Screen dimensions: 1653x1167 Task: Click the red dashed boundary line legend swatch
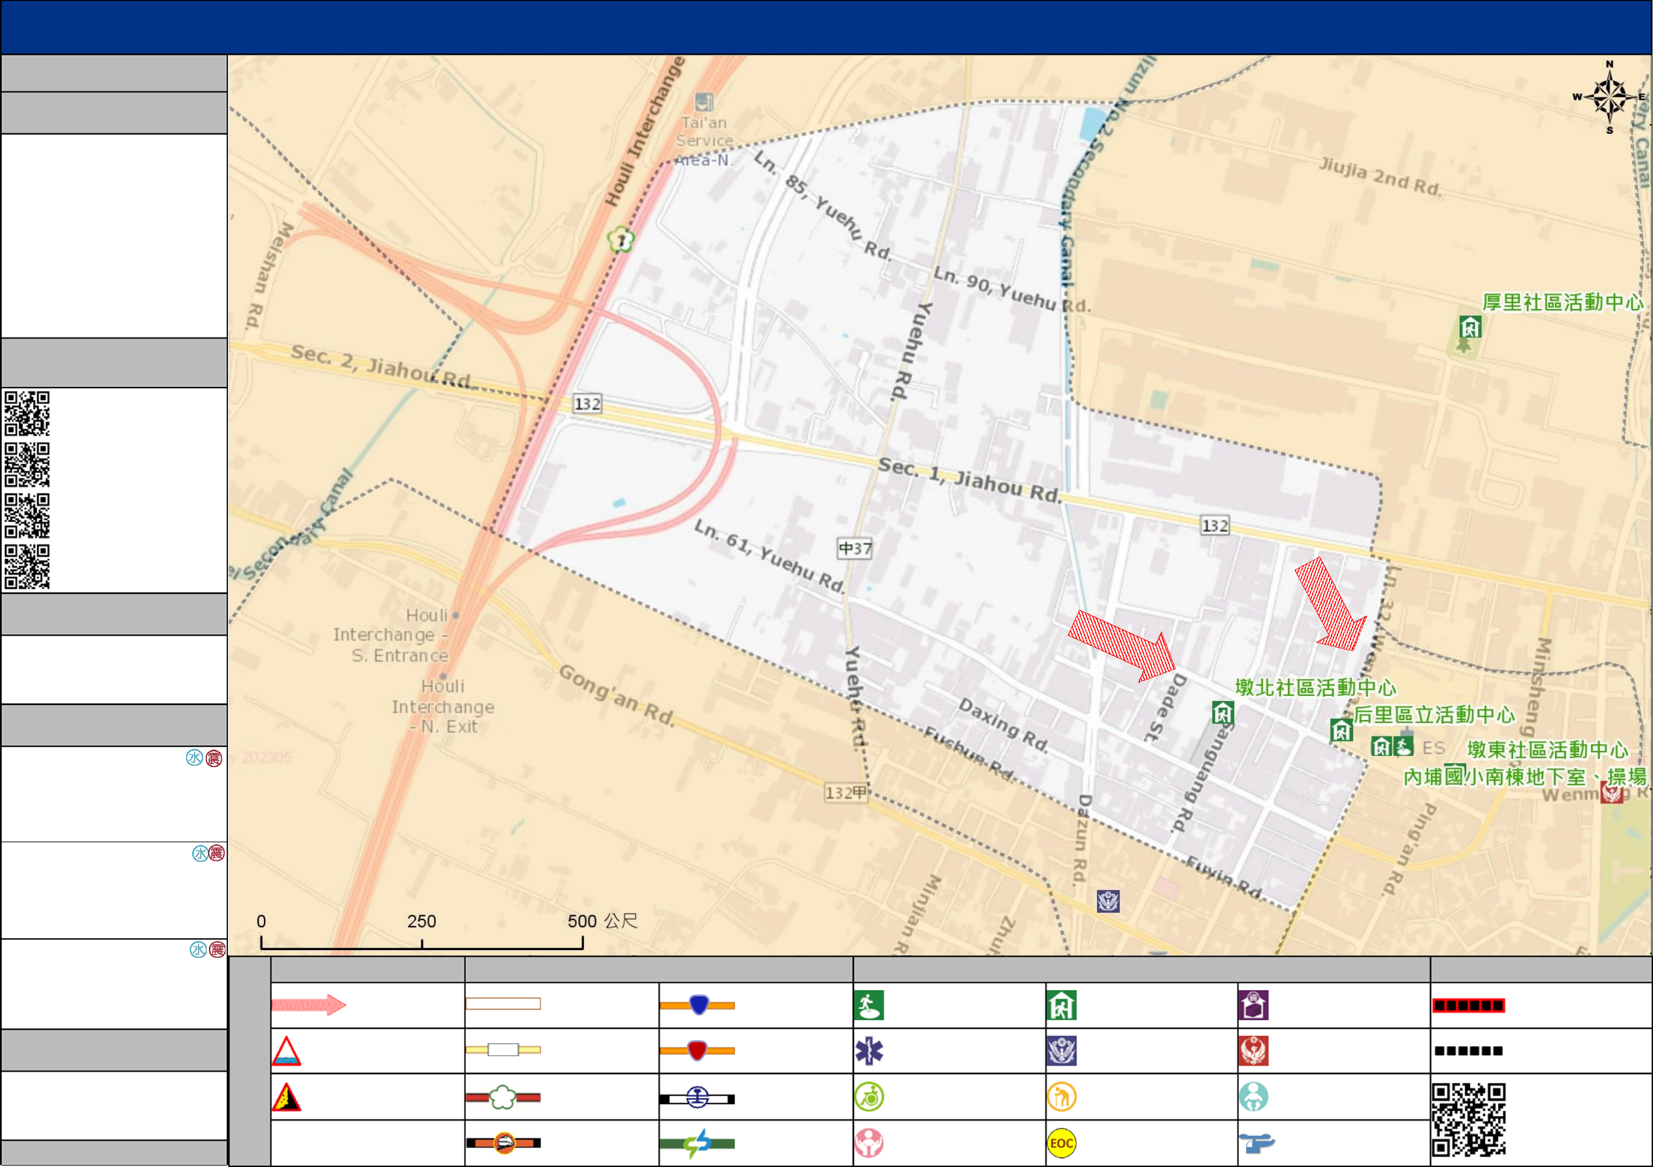coord(1468,1005)
